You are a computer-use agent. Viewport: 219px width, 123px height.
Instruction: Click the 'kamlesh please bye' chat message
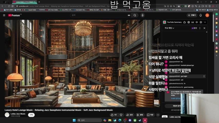[187, 65]
